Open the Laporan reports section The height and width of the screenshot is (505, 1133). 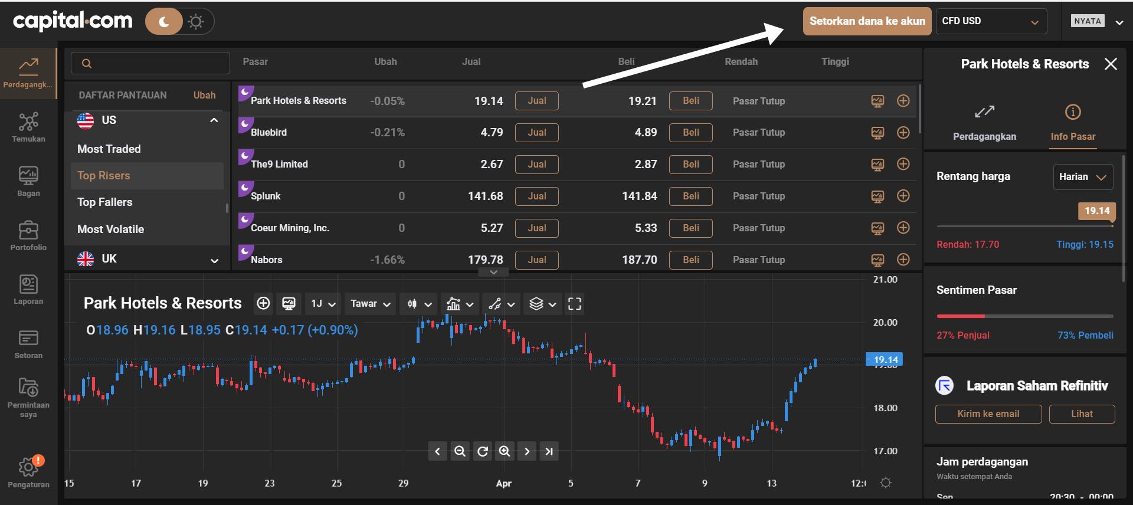[28, 290]
